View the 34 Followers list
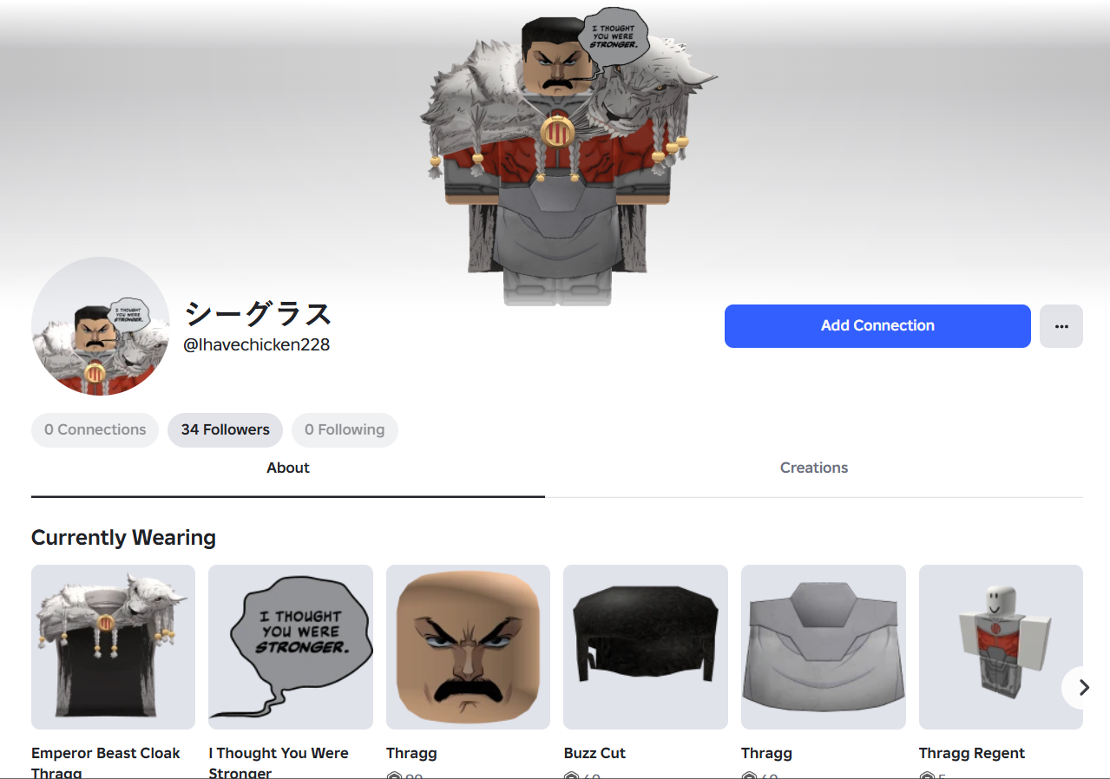The width and height of the screenshot is (1110, 779). coord(226,430)
